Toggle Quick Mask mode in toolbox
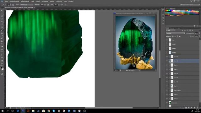 click(x=2, y=71)
